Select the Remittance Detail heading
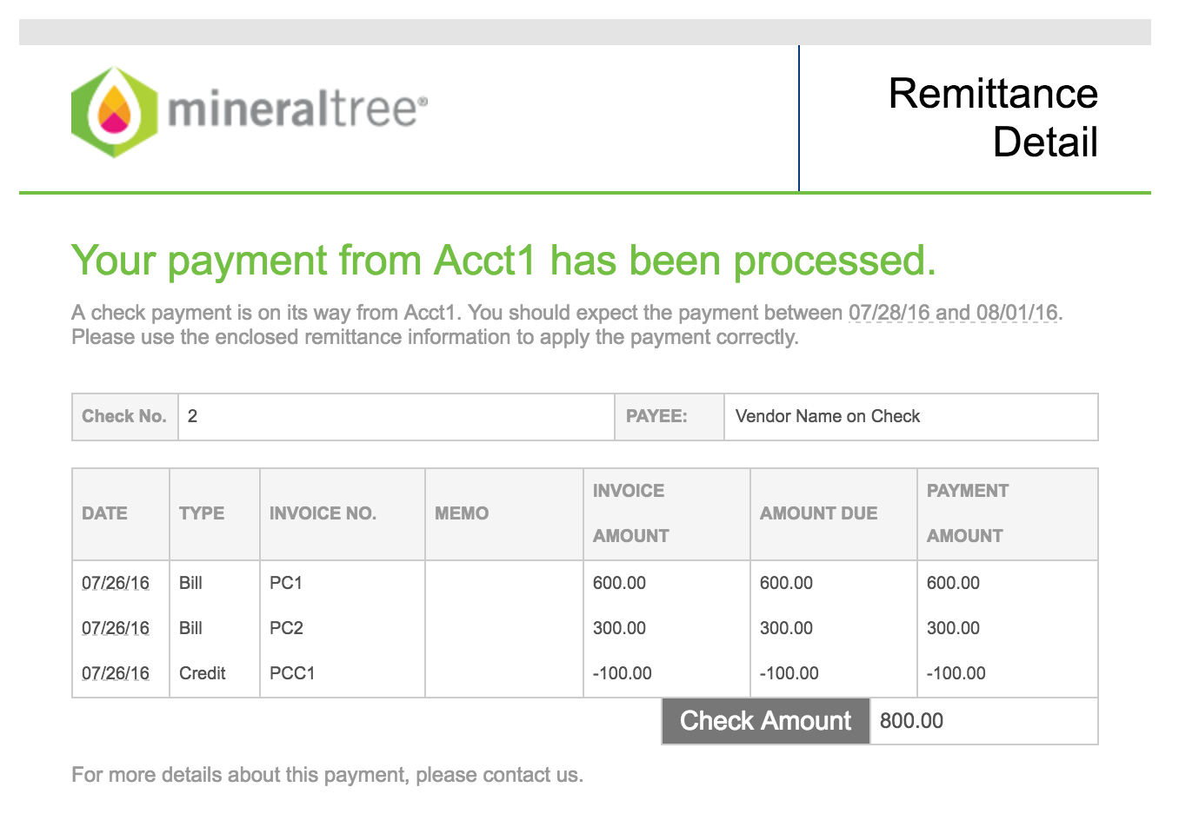The width and height of the screenshot is (1179, 827). coord(993,118)
